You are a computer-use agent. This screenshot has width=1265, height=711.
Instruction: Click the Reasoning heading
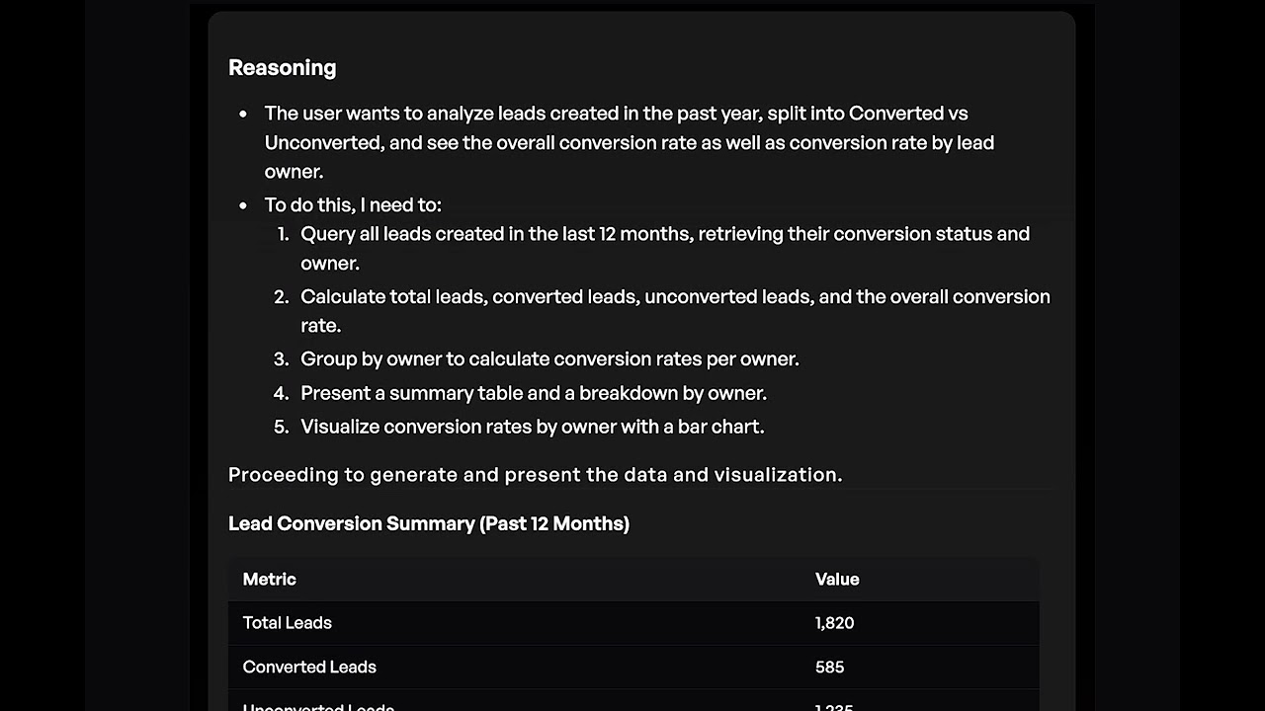pos(282,67)
